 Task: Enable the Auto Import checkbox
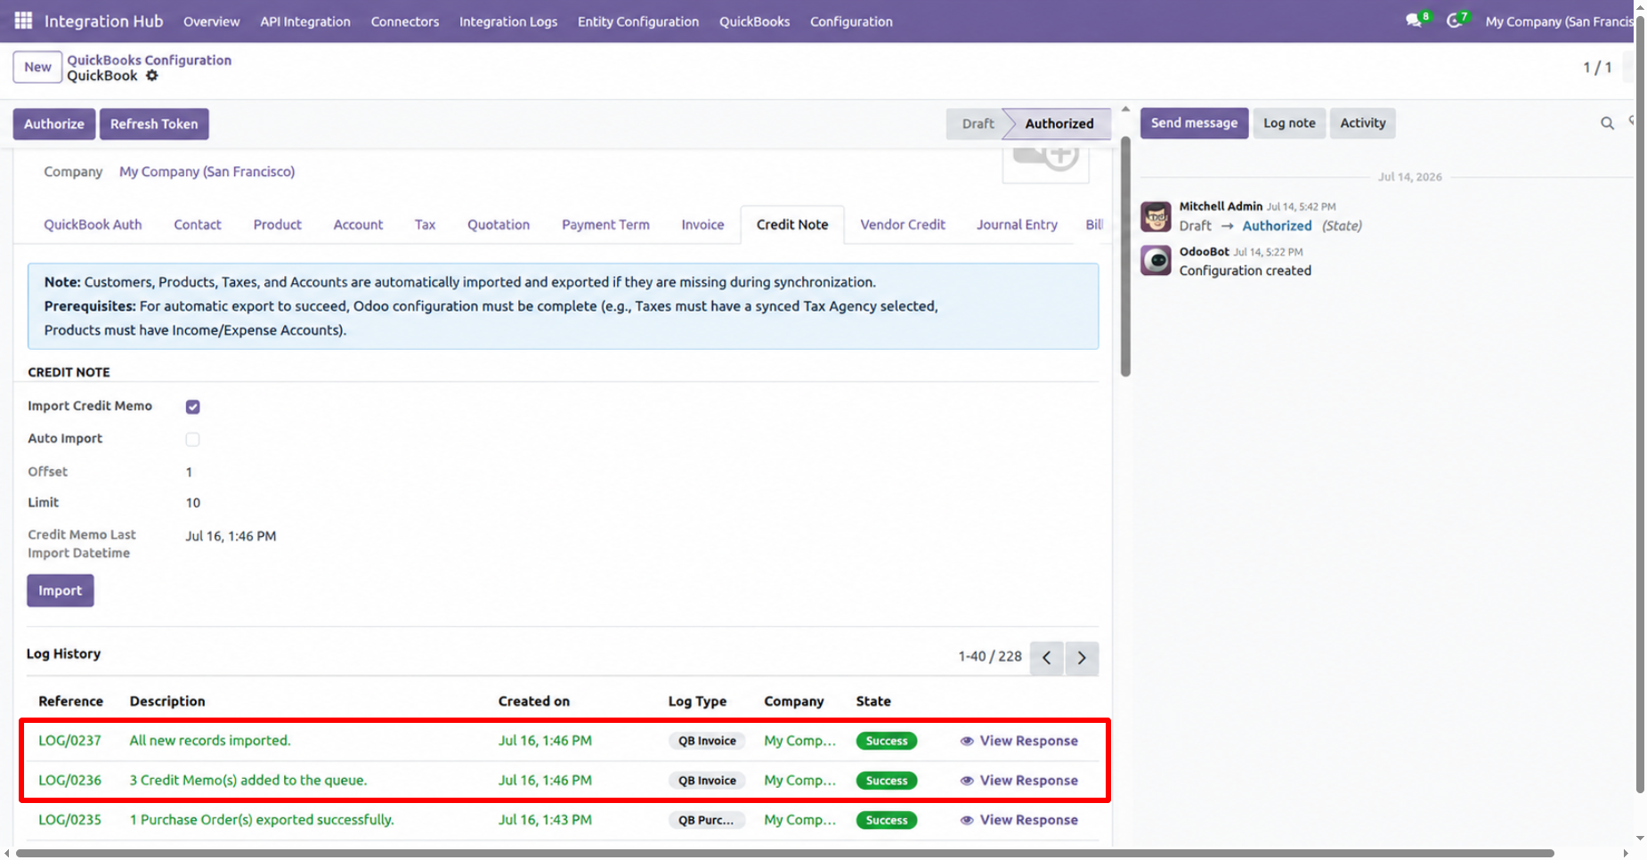pos(192,439)
